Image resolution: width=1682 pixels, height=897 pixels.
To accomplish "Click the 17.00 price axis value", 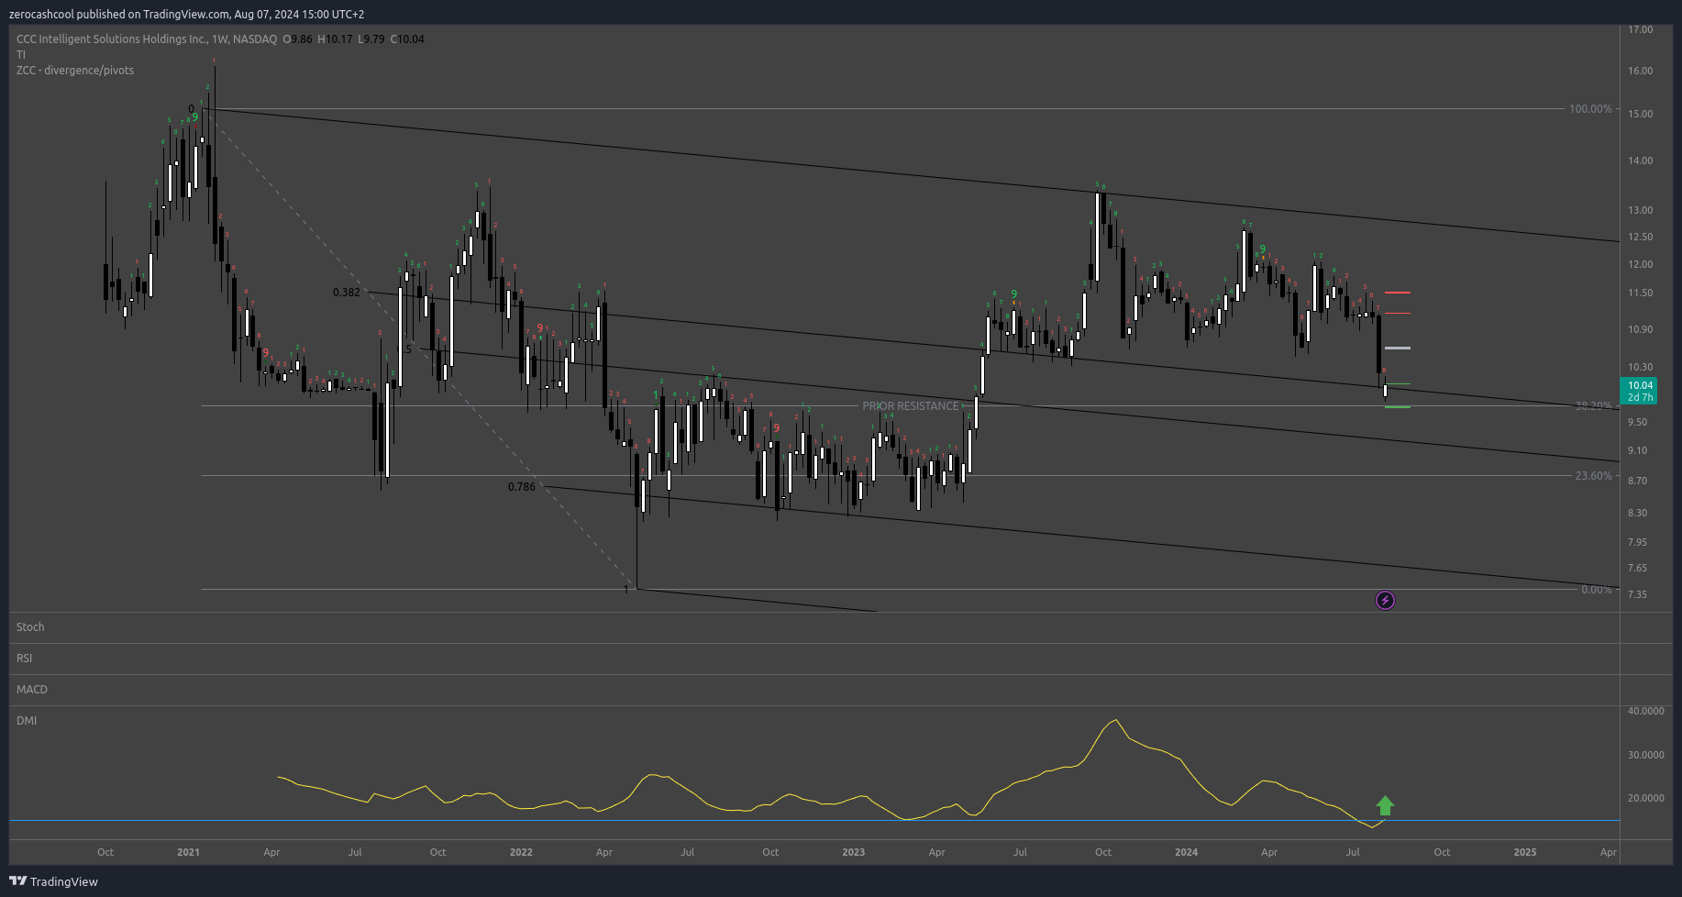I will coord(1640,29).
